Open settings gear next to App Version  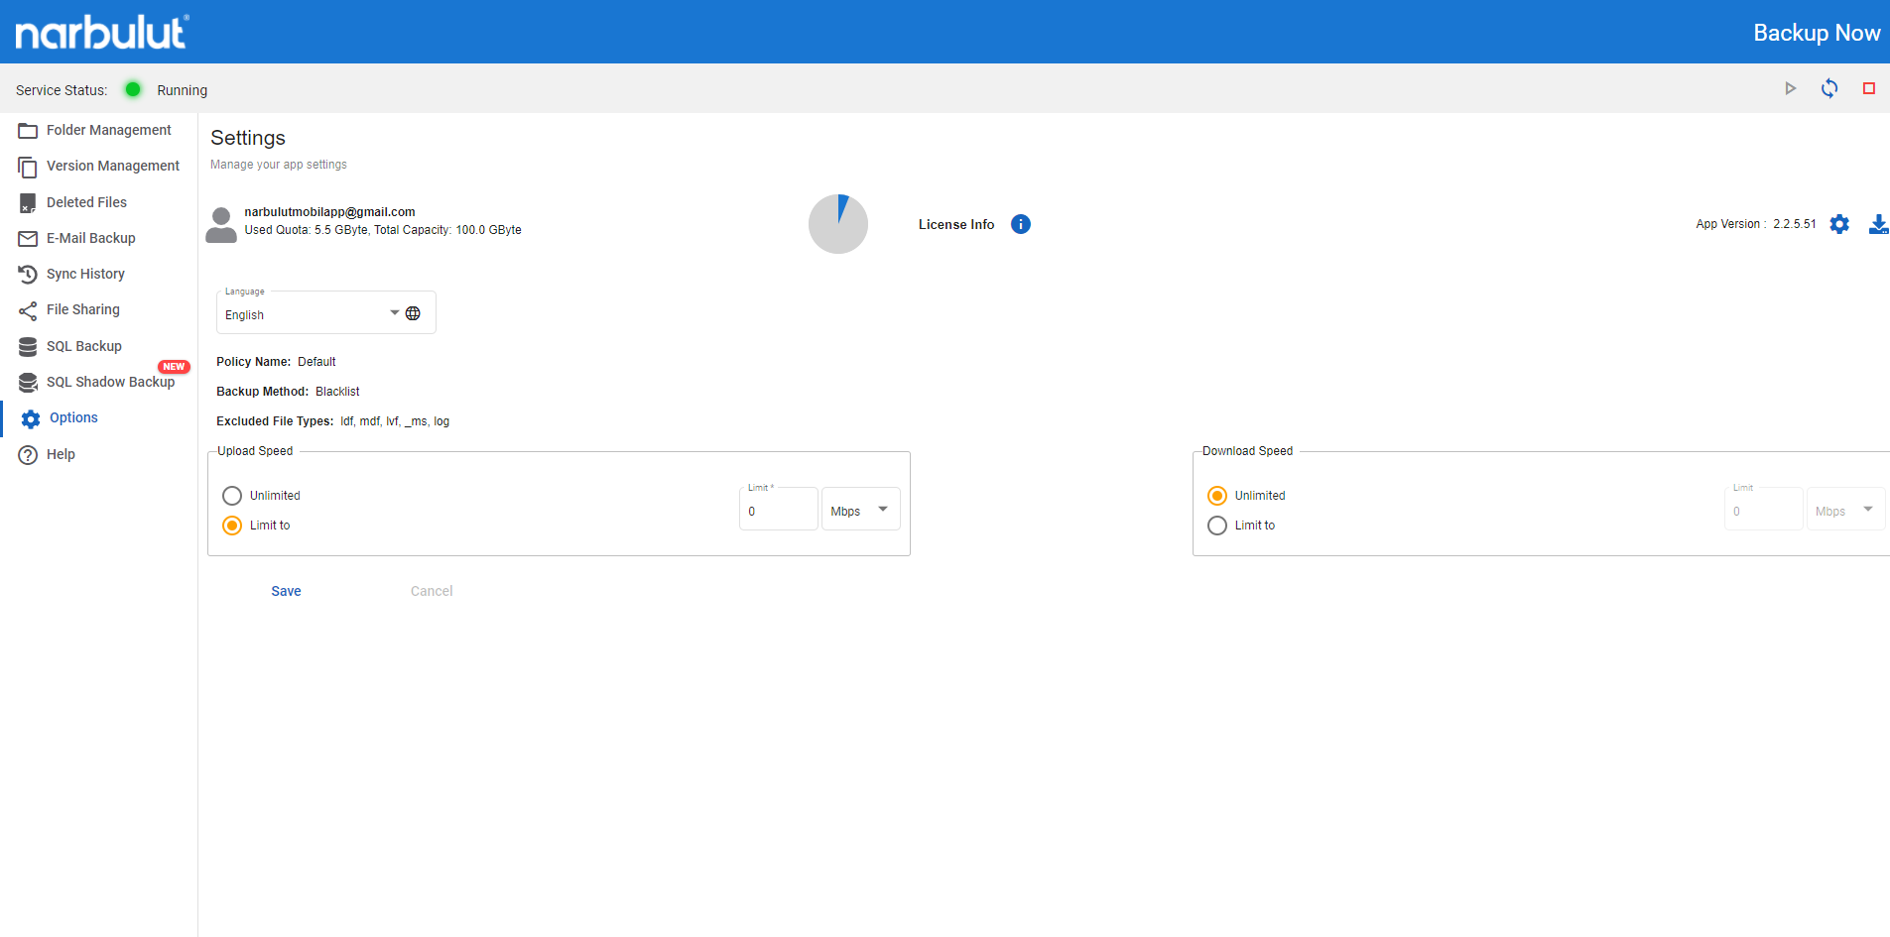(1839, 224)
